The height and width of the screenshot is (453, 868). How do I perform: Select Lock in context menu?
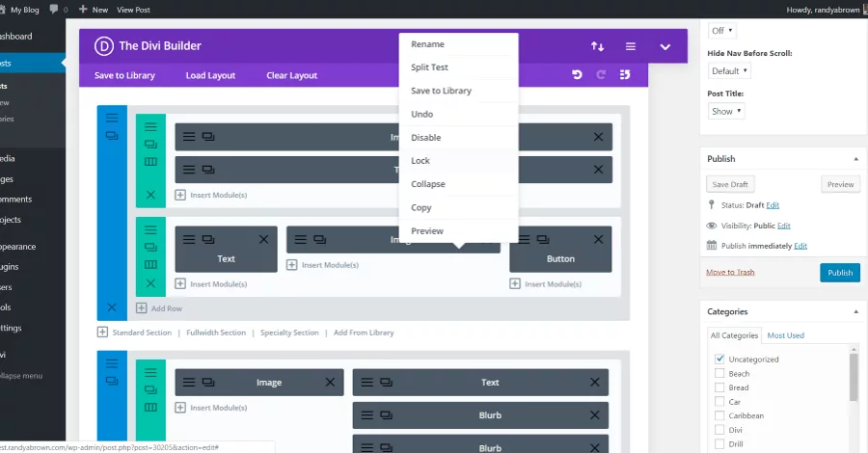point(458,160)
